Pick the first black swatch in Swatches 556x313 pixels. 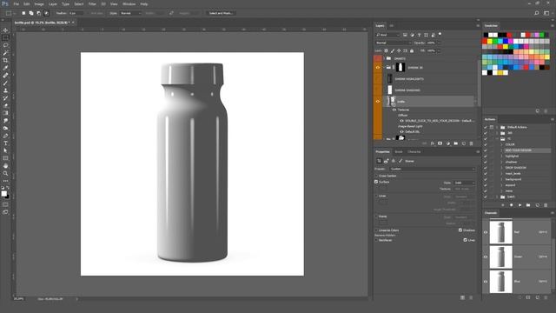tap(486, 35)
